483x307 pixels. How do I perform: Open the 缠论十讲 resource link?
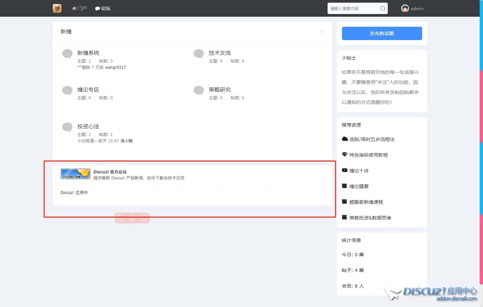click(x=359, y=171)
